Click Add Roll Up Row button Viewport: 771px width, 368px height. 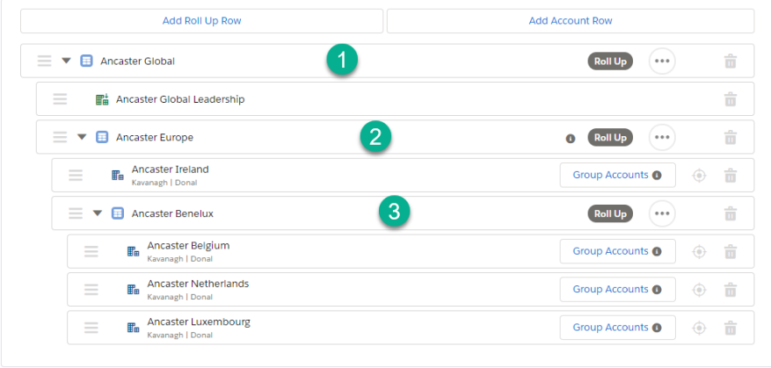(201, 21)
